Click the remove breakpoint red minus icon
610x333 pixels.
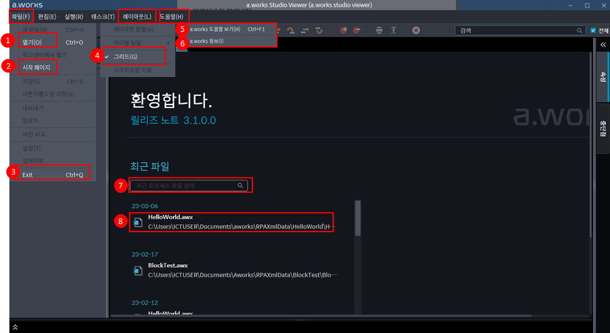(x=356, y=30)
